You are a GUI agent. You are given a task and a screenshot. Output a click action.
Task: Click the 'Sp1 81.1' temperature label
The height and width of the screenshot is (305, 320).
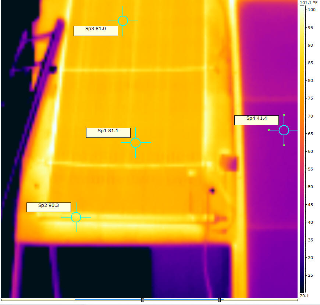click(x=108, y=133)
